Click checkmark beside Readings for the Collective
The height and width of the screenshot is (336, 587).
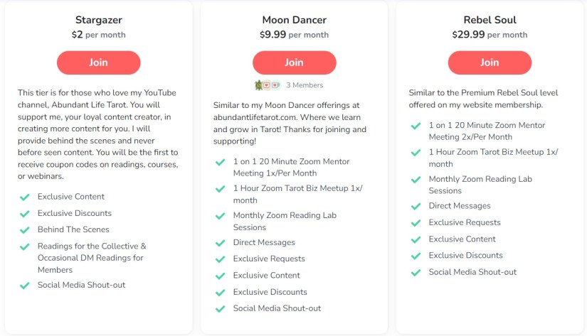click(25, 246)
